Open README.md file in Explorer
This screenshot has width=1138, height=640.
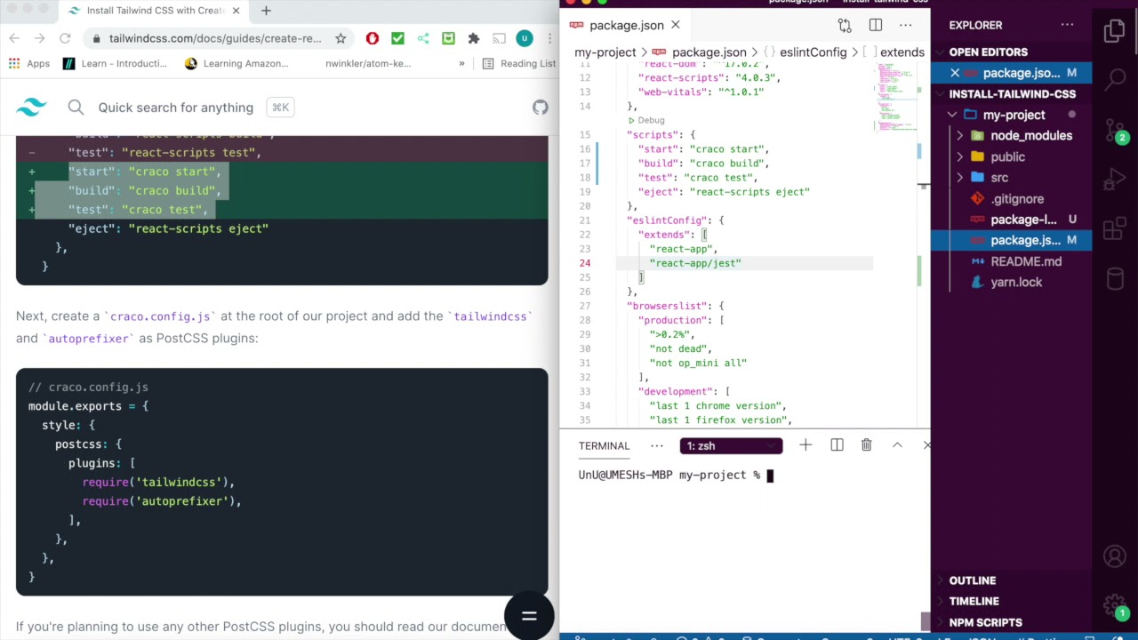pyautogui.click(x=1026, y=261)
